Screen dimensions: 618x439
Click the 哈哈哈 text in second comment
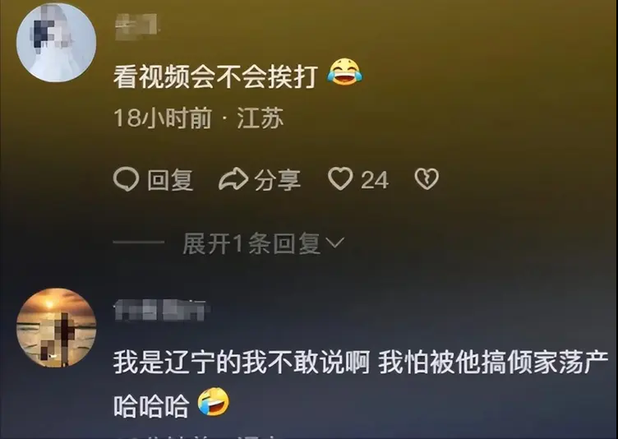(151, 406)
